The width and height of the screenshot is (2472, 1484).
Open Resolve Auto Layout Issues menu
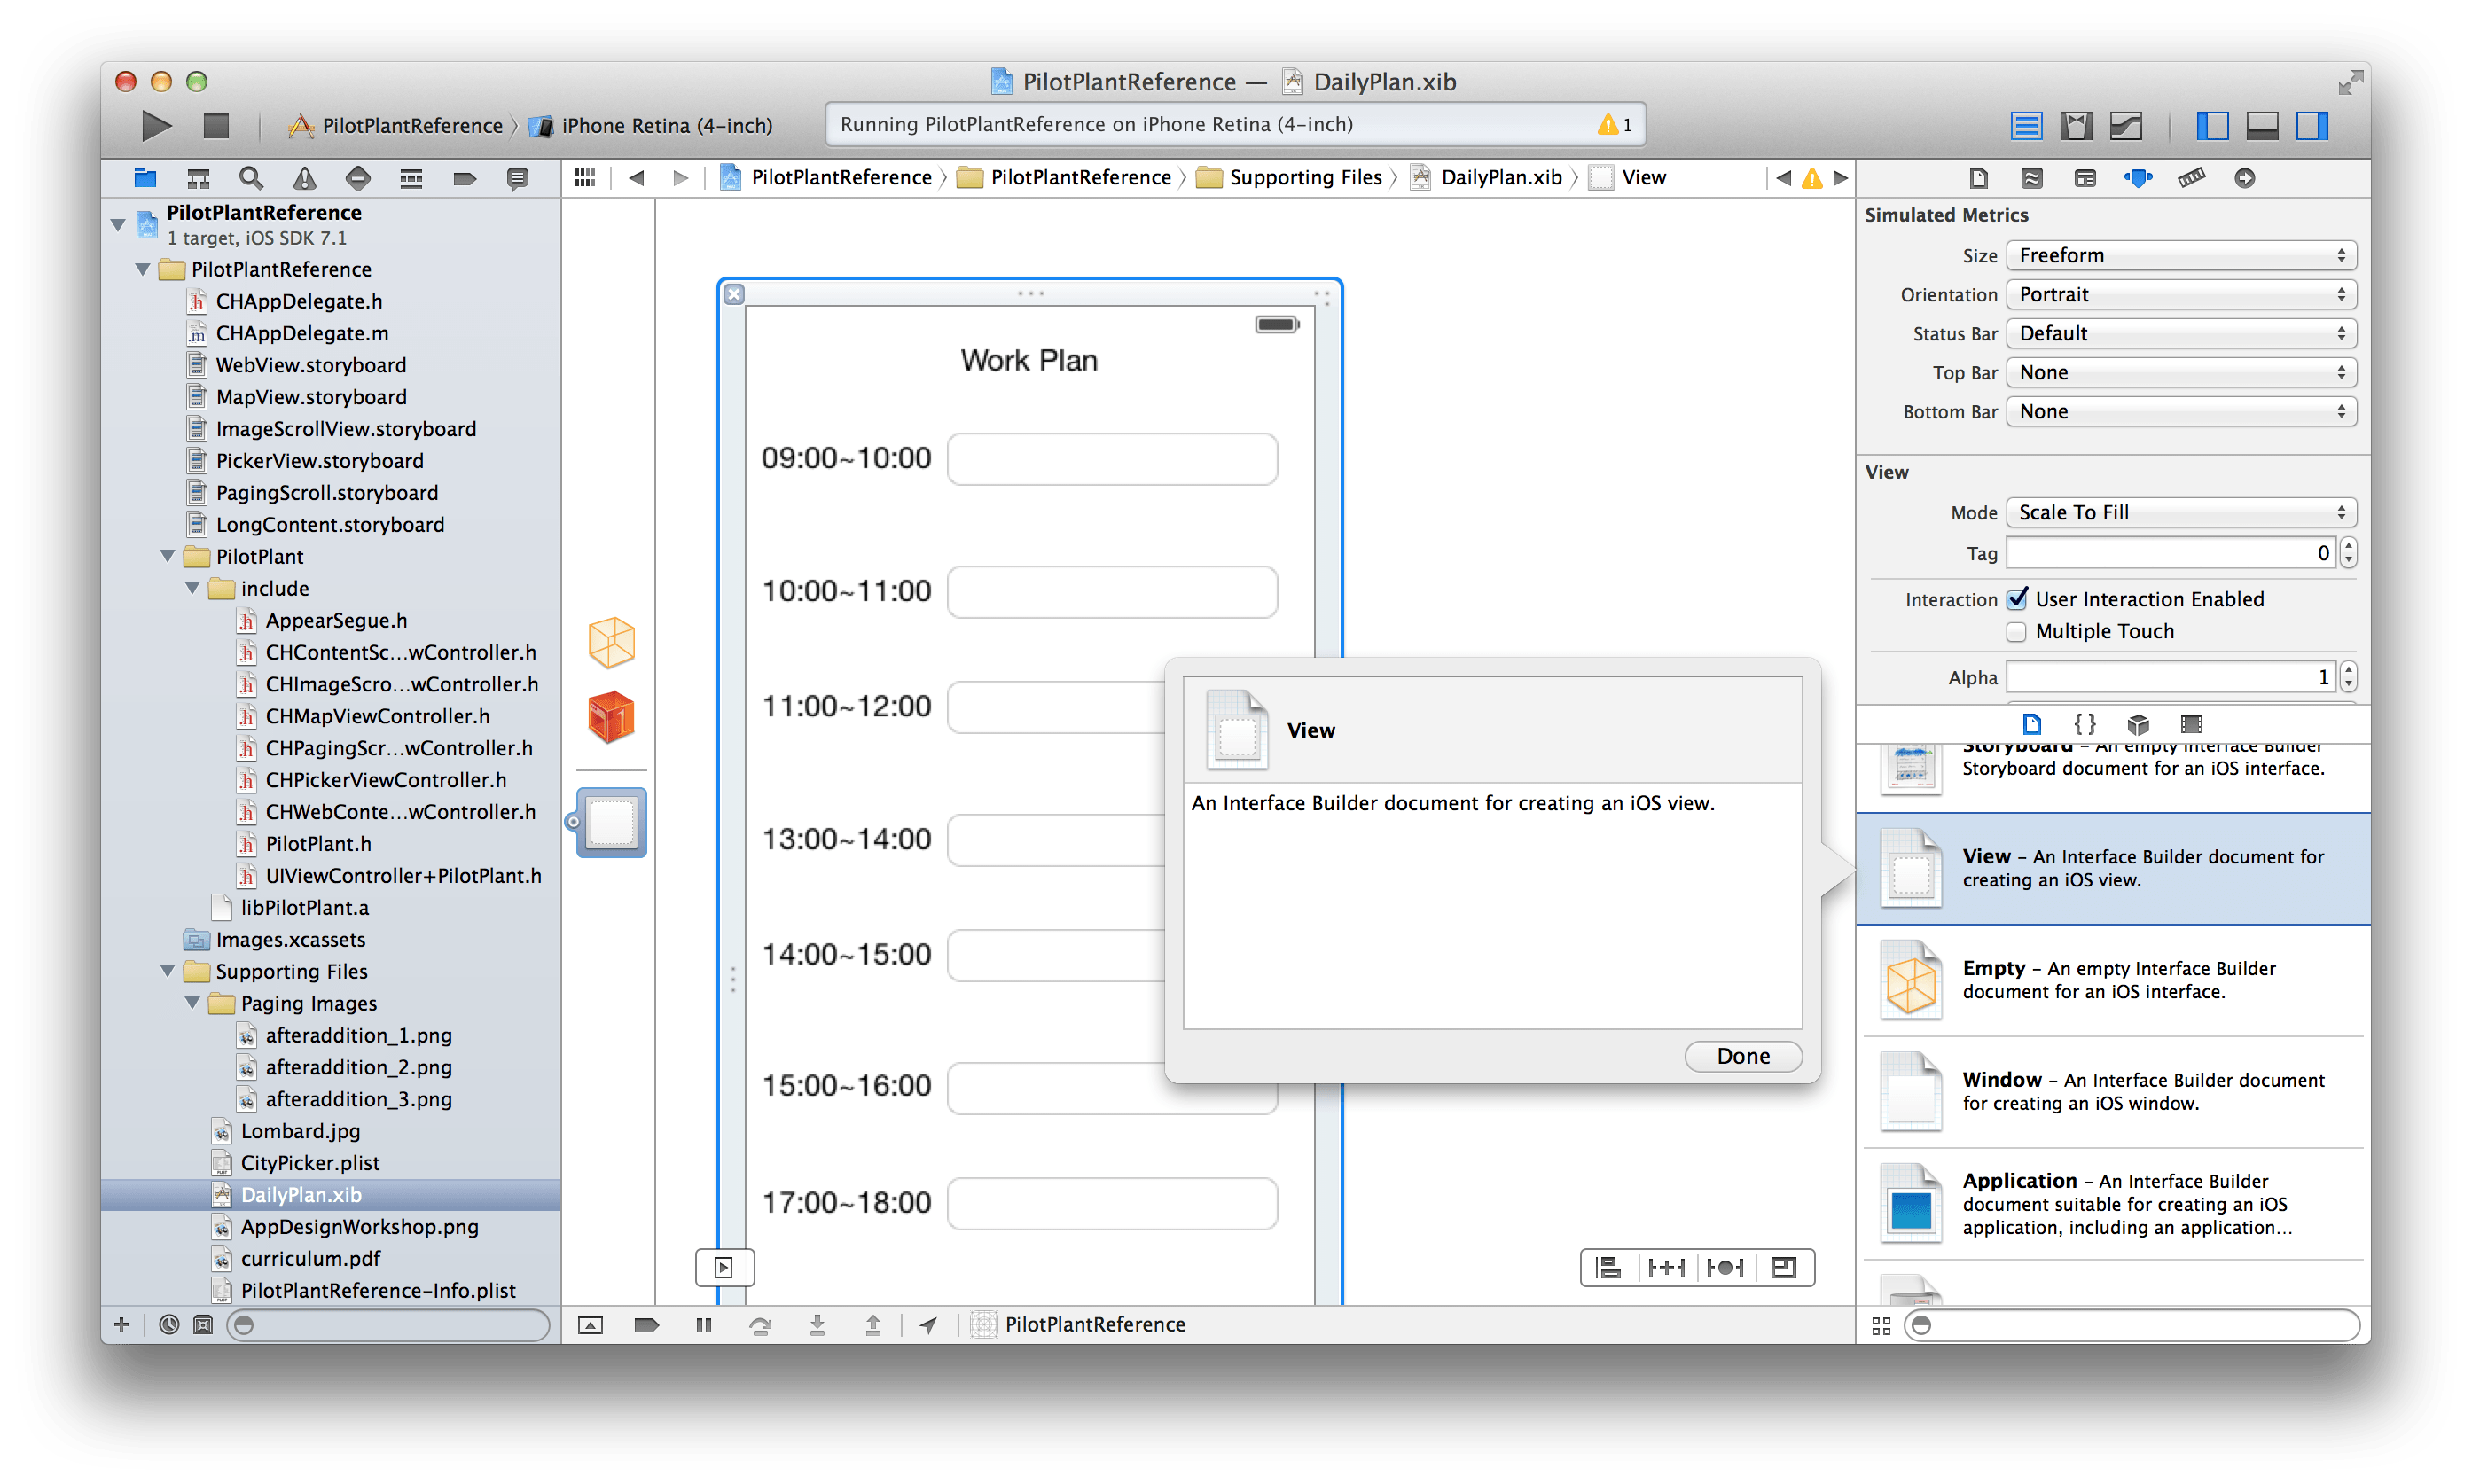(x=1725, y=1268)
